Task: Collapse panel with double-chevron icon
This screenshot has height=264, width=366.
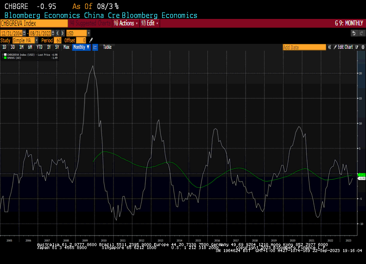Action: click(329, 47)
